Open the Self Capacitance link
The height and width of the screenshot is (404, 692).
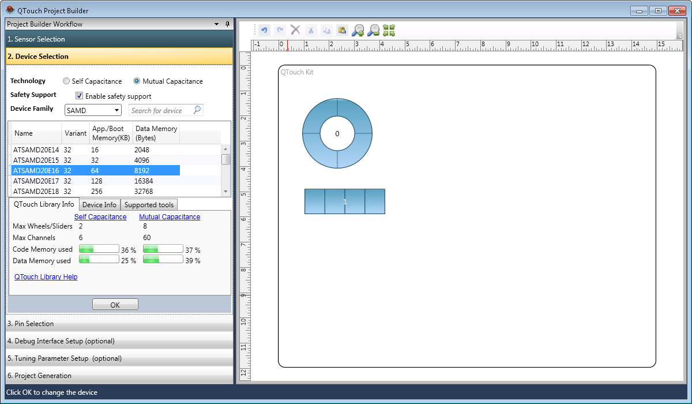pyautogui.click(x=100, y=217)
